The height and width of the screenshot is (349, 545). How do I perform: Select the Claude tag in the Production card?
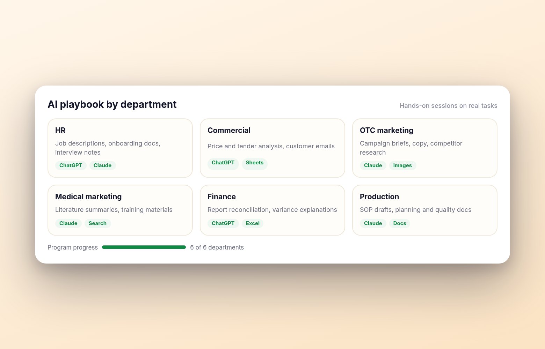click(x=373, y=223)
